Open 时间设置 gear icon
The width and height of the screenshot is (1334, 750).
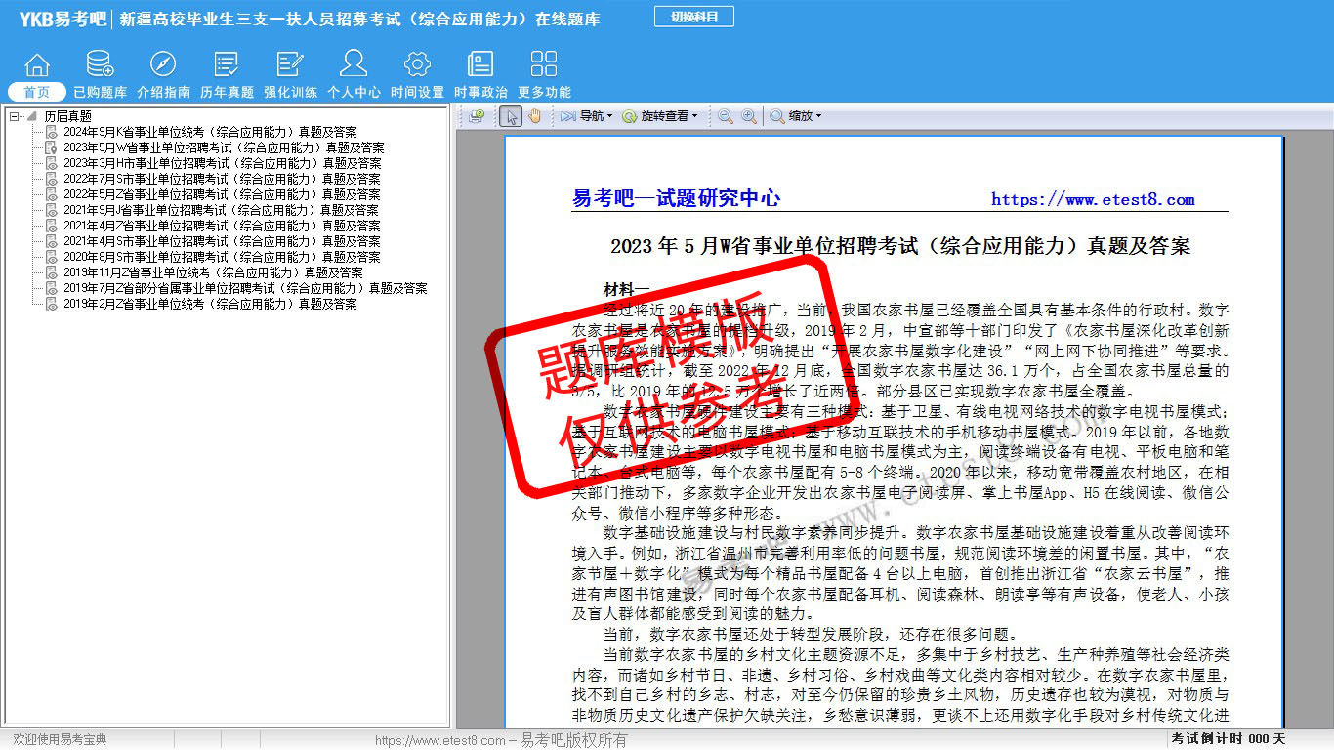(x=417, y=65)
